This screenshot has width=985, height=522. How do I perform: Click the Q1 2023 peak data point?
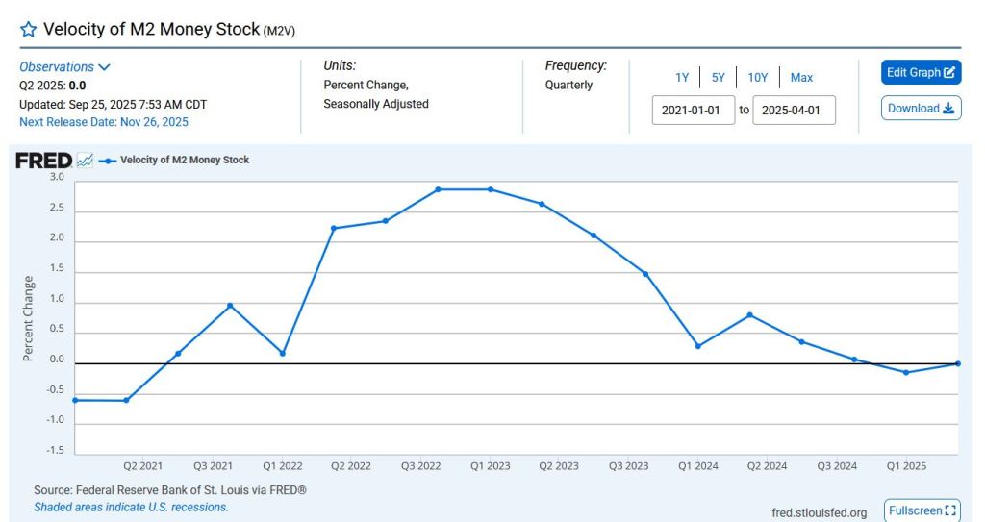click(x=491, y=189)
